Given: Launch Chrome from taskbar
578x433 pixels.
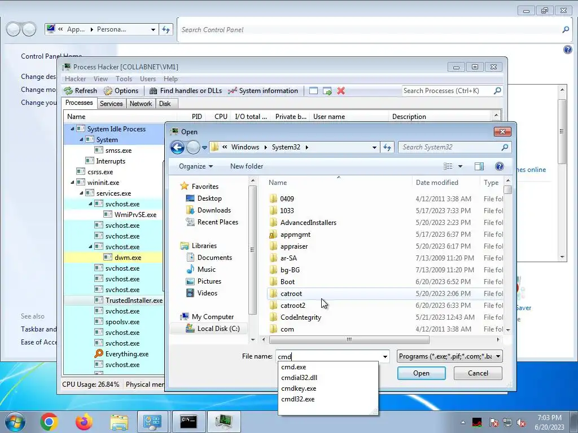Looking at the screenshot, I should 49,422.
